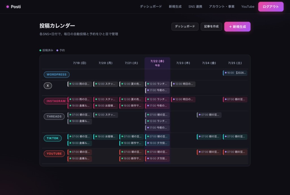Open the YouTube nav menu item
The height and width of the screenshot is (195, 290).
(x=248, y=7)
